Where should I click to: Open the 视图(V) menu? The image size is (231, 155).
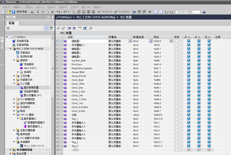pos(29,7)
